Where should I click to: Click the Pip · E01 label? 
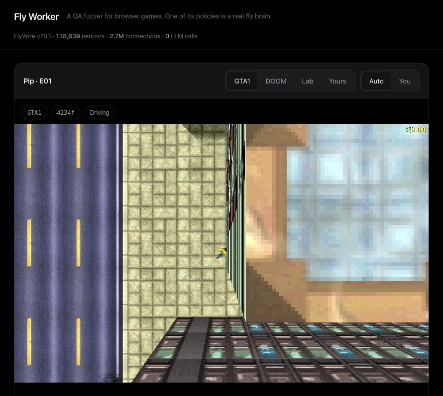[37, 81]
